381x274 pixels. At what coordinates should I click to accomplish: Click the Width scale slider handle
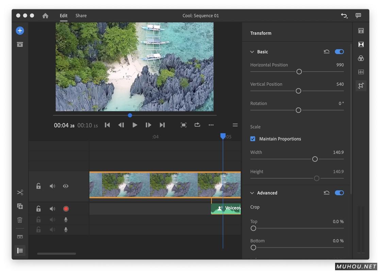pos(315,159)
